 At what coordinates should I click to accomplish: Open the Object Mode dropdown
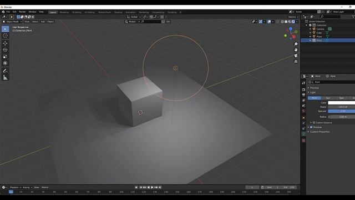pos(12,22)
